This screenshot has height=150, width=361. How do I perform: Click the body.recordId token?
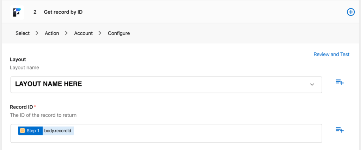58,131
